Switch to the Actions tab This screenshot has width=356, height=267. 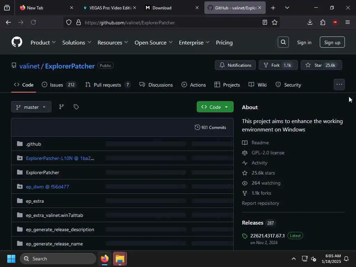[x=194, y=85]
